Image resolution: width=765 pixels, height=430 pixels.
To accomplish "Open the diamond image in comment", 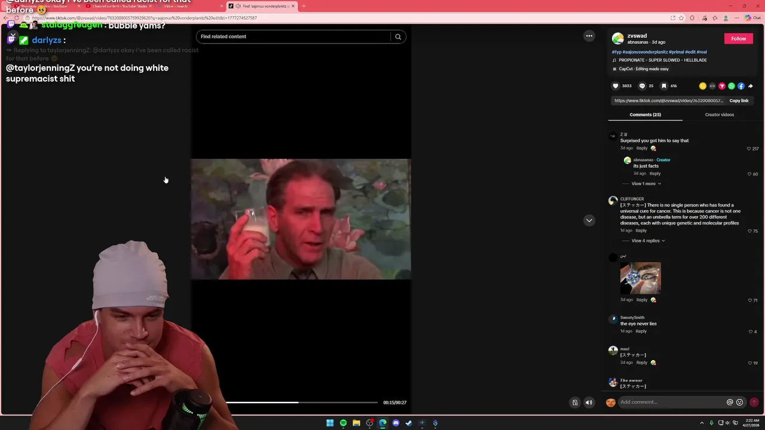I will pyautogui.click(x=640, y=278).
